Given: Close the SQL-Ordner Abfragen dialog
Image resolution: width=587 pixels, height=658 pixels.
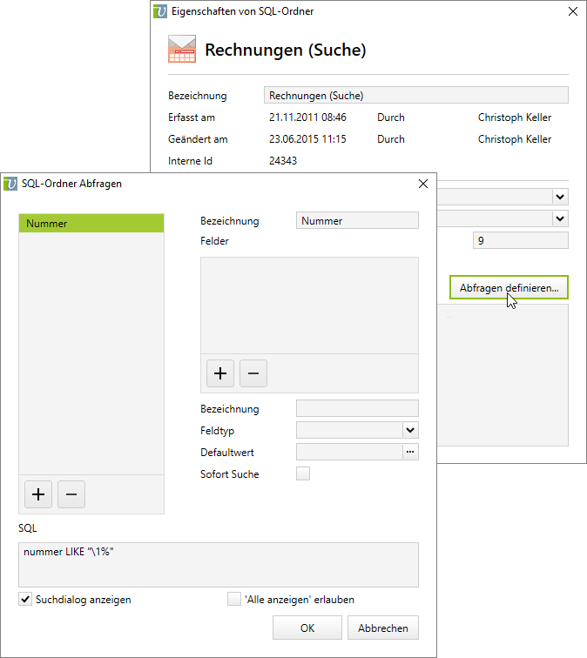Looking at the screenshot, I should tap(423, 184).
